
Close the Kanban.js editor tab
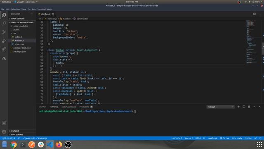[53, 14]
